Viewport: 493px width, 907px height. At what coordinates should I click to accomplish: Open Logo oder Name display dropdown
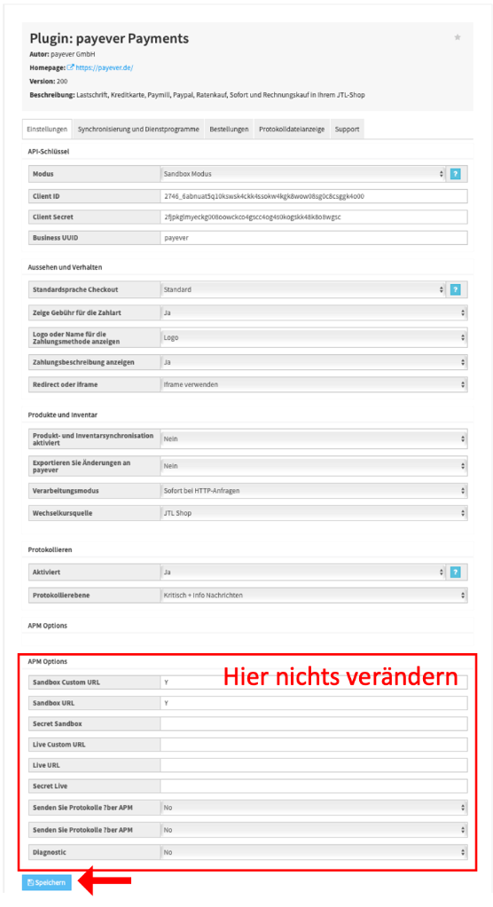click(314, 338)
